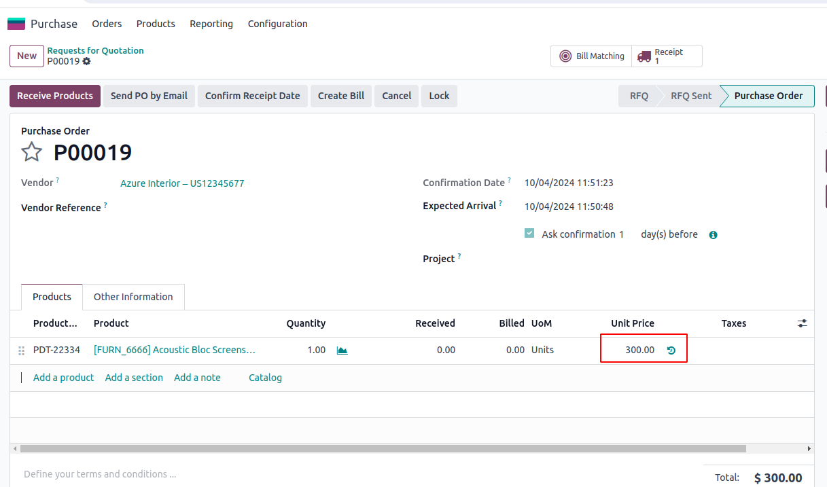Click Add a section link
This screenshot has width=827, height=487.
pos(134,378)
